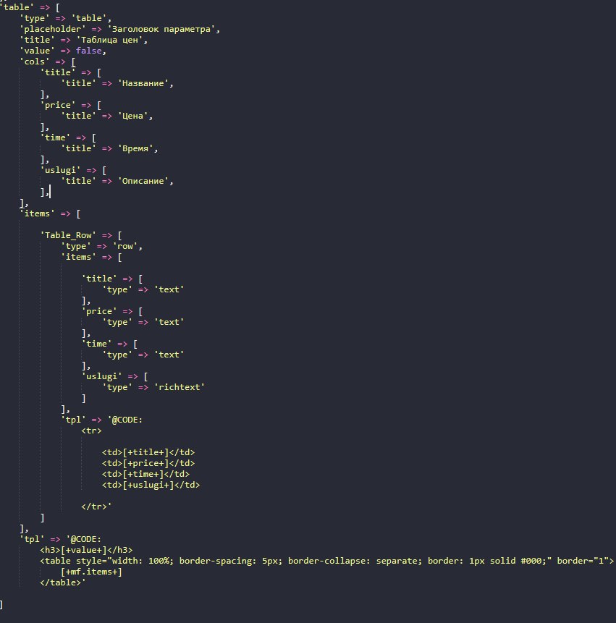Click the 'Table_Row' key
The height and width of the screenshot is (623, 616).
pos(68,235)
